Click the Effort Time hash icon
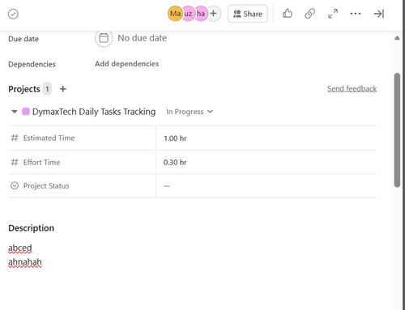The width and height of the screenshot is (405, 310). pyautogui.click(x=15, y=162)
